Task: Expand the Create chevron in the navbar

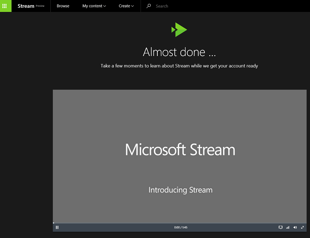Action: (x=133, y=6)
